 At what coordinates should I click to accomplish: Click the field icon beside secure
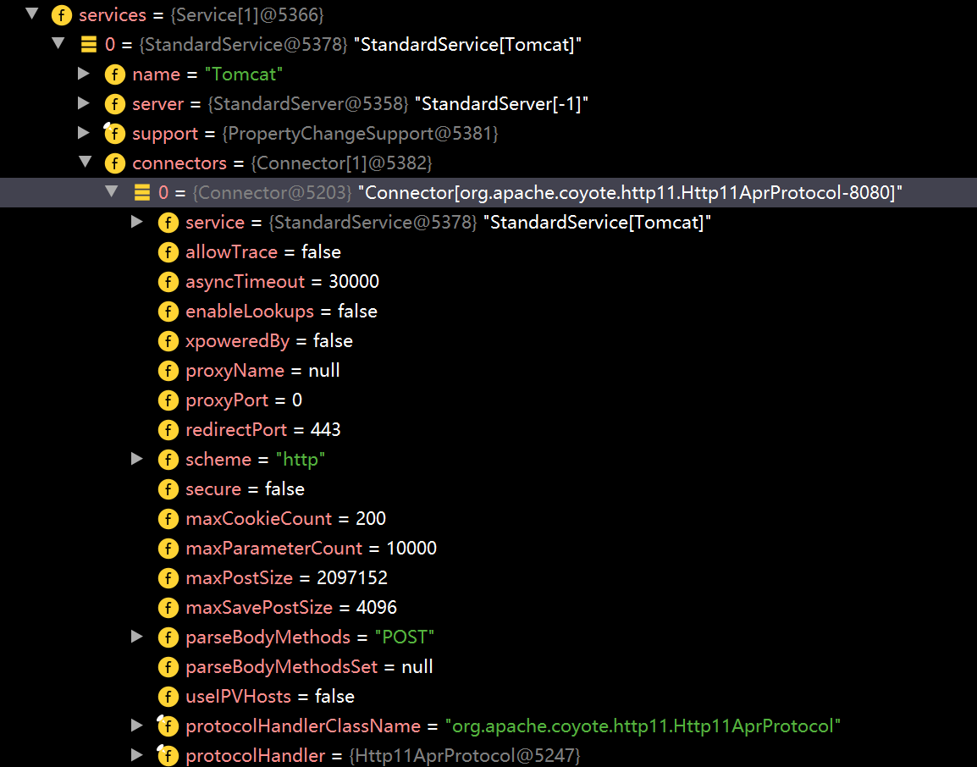coord(168,489)
